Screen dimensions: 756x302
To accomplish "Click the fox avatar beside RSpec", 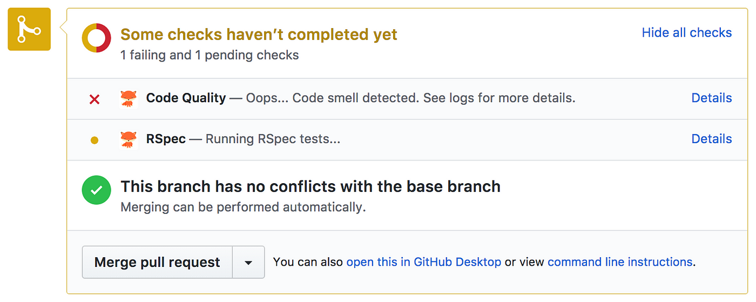I will (x=128, y=139).
